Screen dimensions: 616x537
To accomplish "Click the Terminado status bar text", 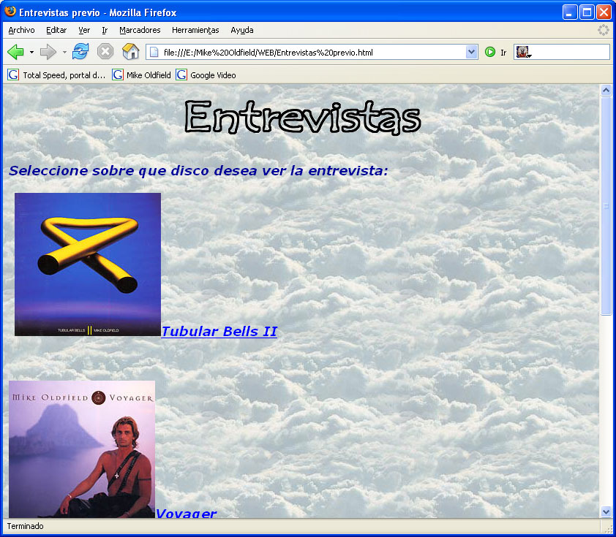I will point(25,526).
